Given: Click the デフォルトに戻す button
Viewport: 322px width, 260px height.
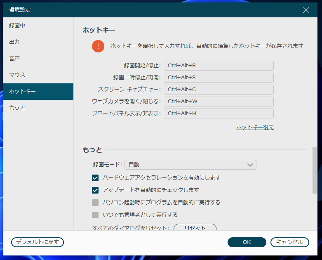Looking at the screenshot, I should pyautogui.click(x=38, y=242).
